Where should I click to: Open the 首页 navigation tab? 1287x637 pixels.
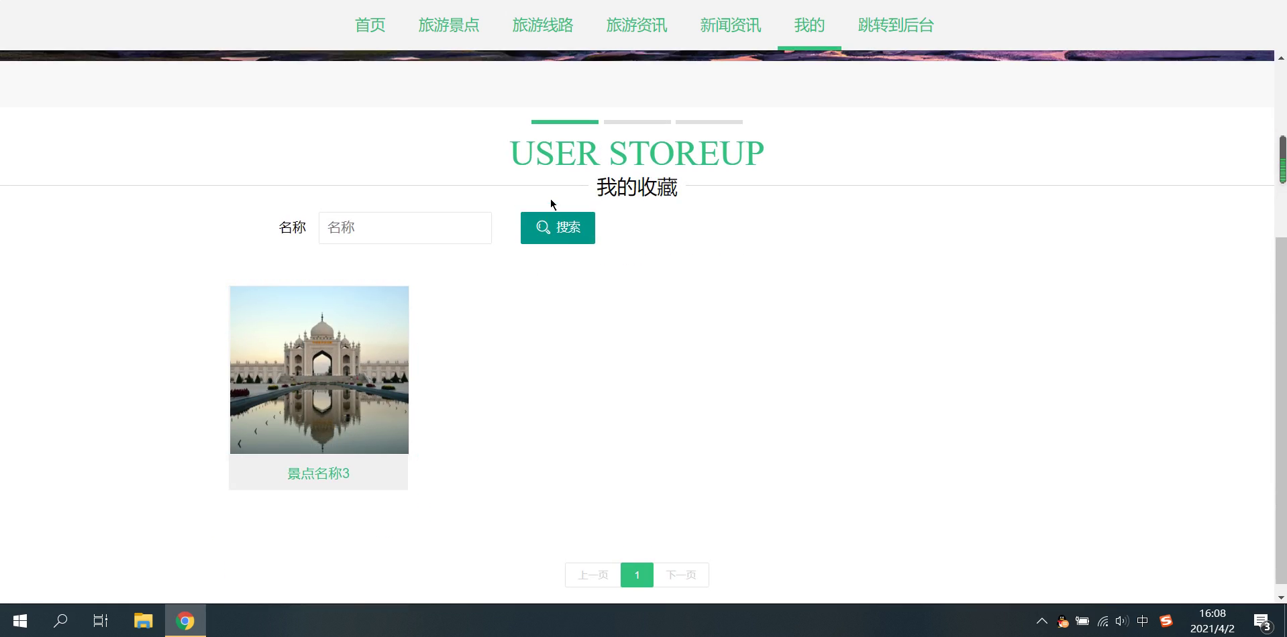click(370, 25)
